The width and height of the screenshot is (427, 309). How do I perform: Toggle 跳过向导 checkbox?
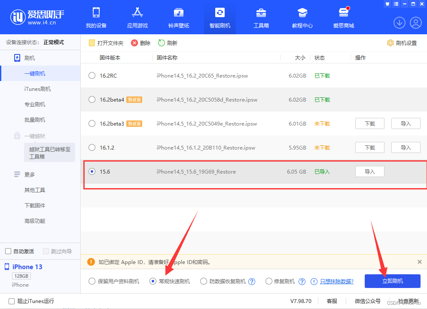tap(46, 251)
